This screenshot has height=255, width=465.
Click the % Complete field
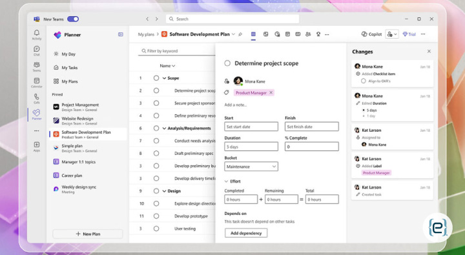[312, 147]
